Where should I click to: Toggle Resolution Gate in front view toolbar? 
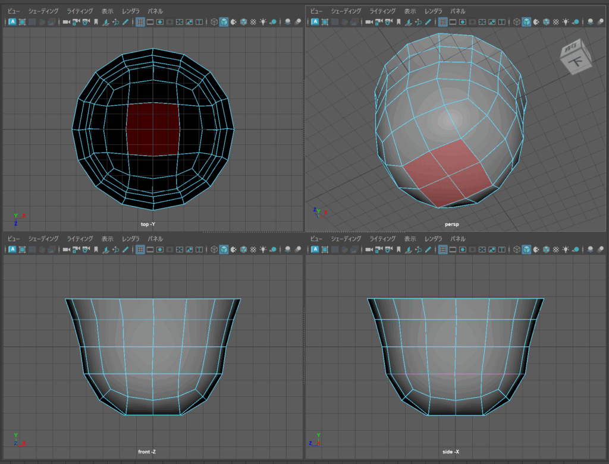tap(159, 250)
